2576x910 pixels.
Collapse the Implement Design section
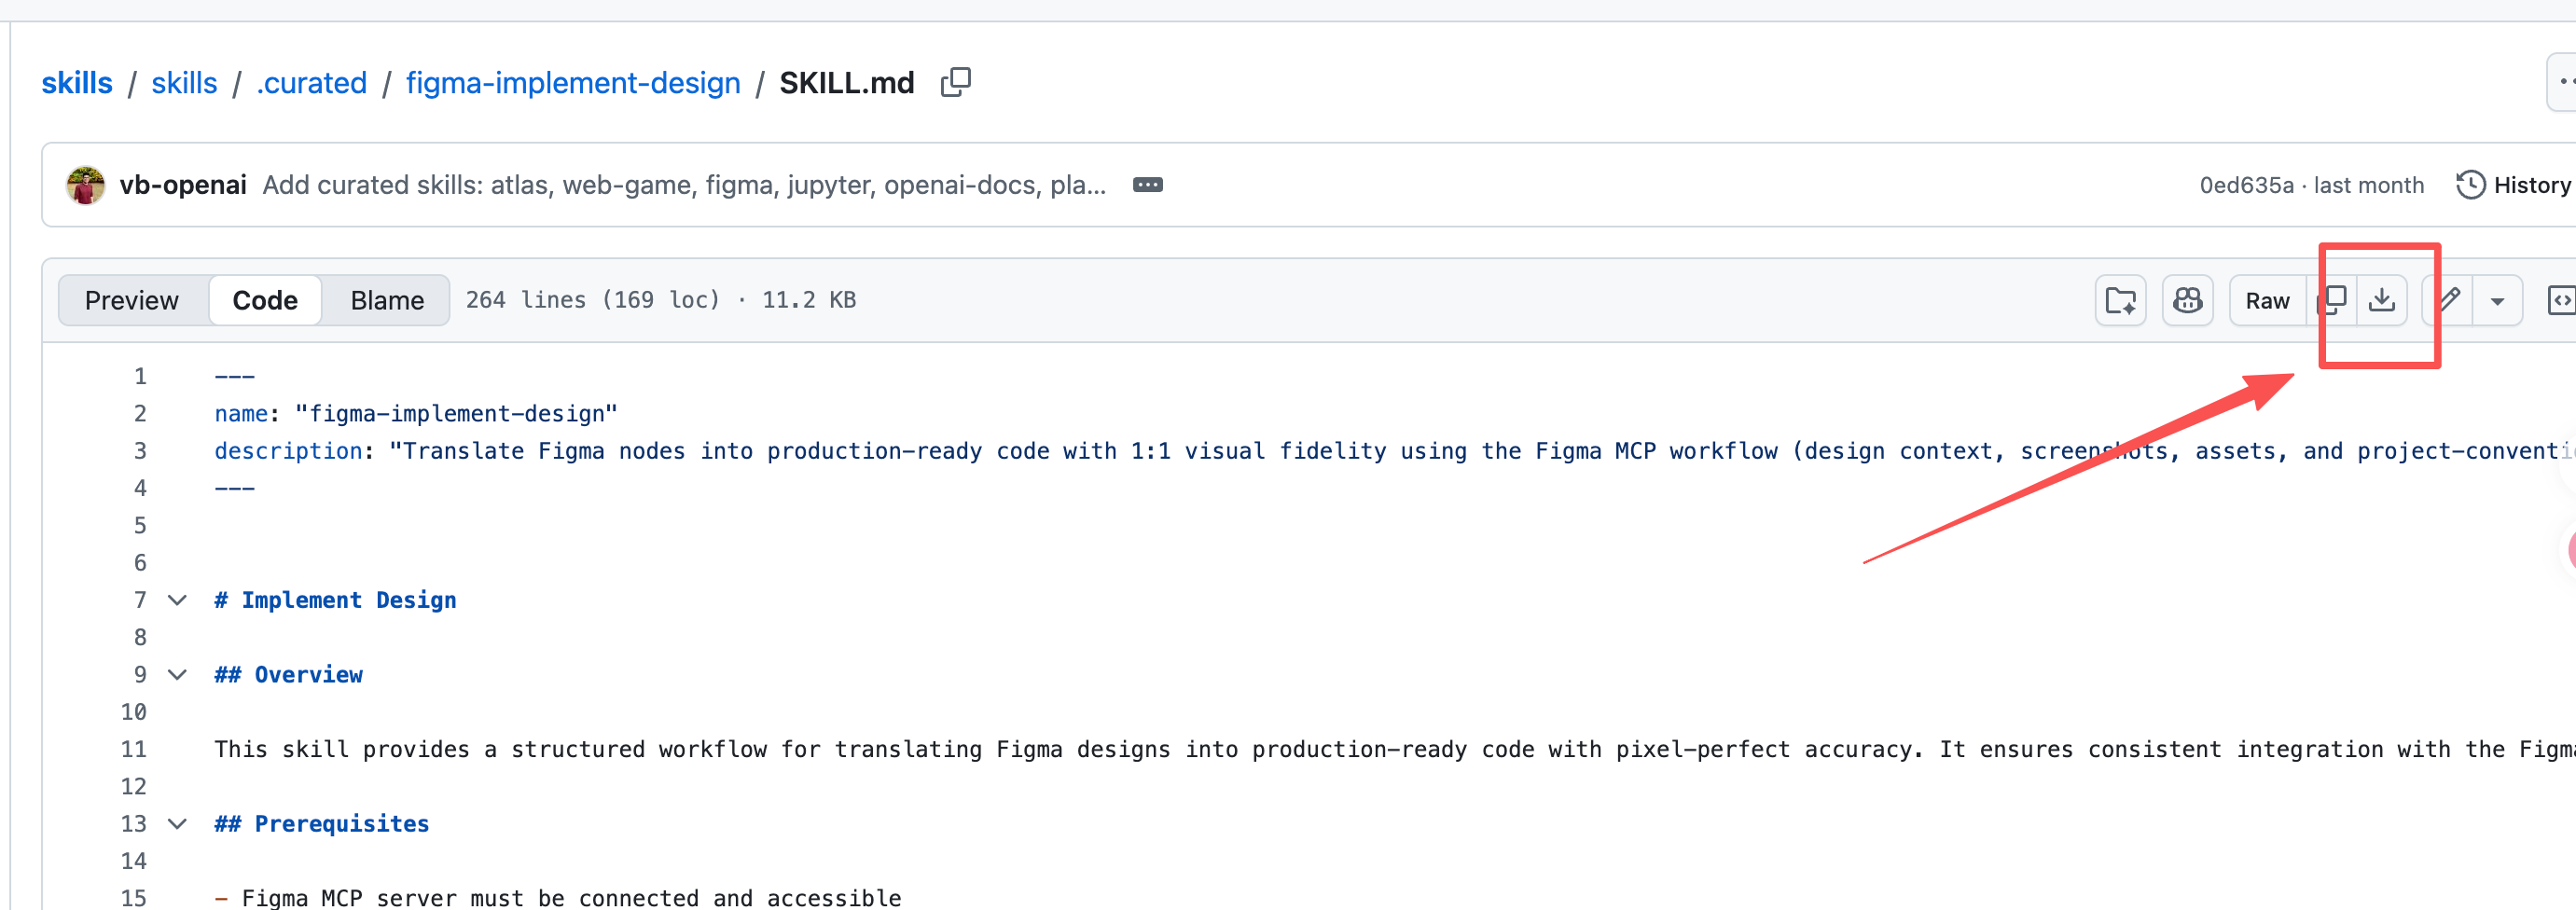coord(177,600)
